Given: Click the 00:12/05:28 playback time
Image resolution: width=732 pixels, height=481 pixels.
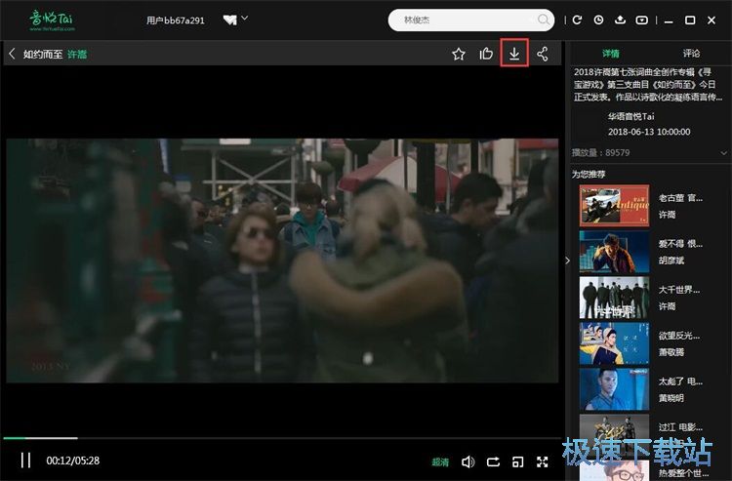Looking at the screenshot, I should (x=73, y=461).
